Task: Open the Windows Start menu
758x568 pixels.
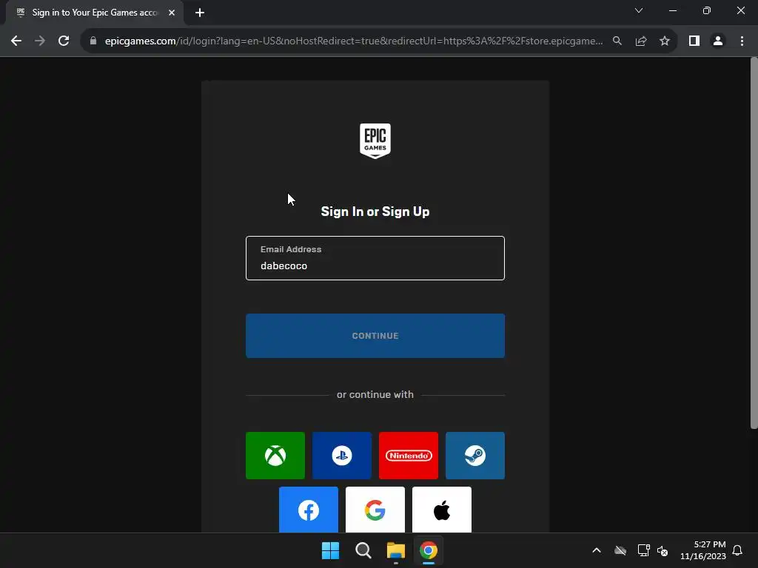Action: [331, 550]
